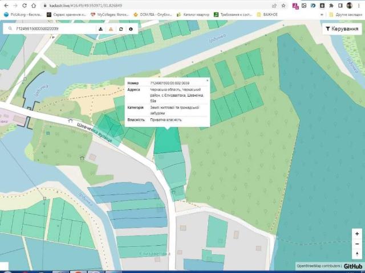Open the ВАЖНОЕ bookmarks folder

tap(267, 14)
